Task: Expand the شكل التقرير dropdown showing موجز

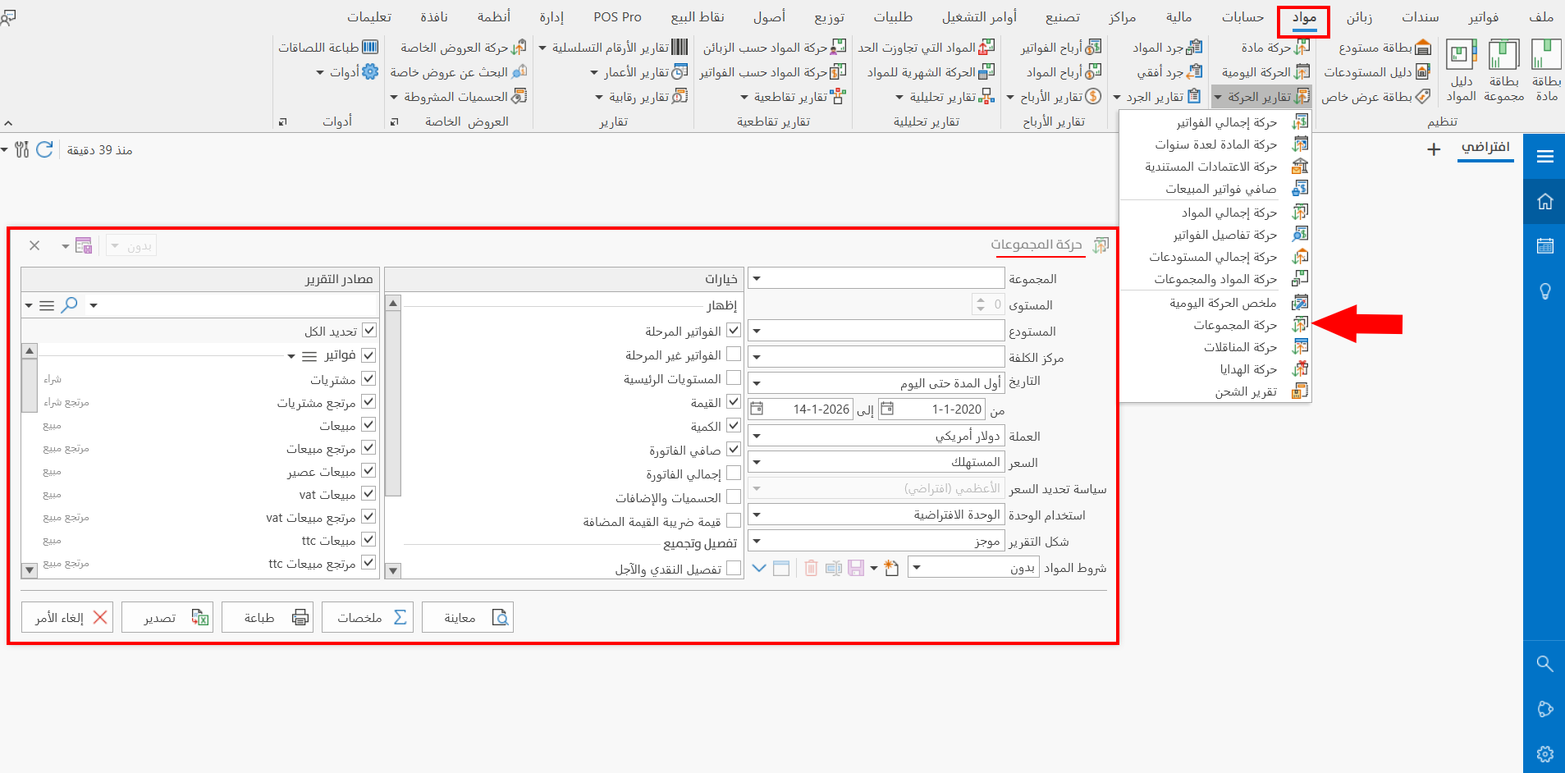Action: pyautogui.click(x=757, y=541)
